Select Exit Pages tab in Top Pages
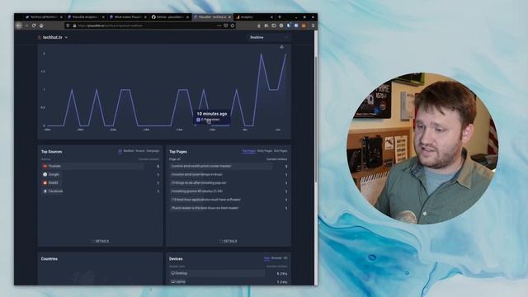The width and height of the screenshot is (528, 297). [x=280, y=151]
